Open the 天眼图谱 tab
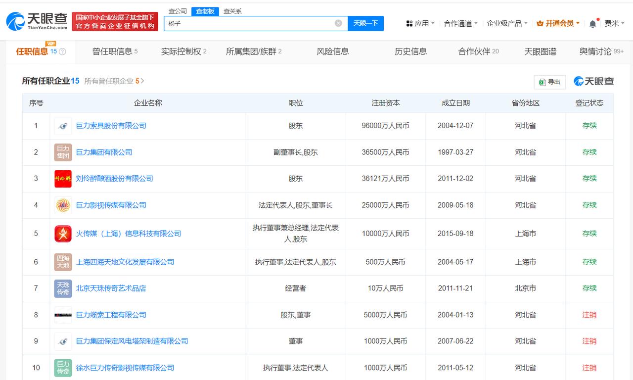This screenshot has height=380, width=633. coord(540,51)
